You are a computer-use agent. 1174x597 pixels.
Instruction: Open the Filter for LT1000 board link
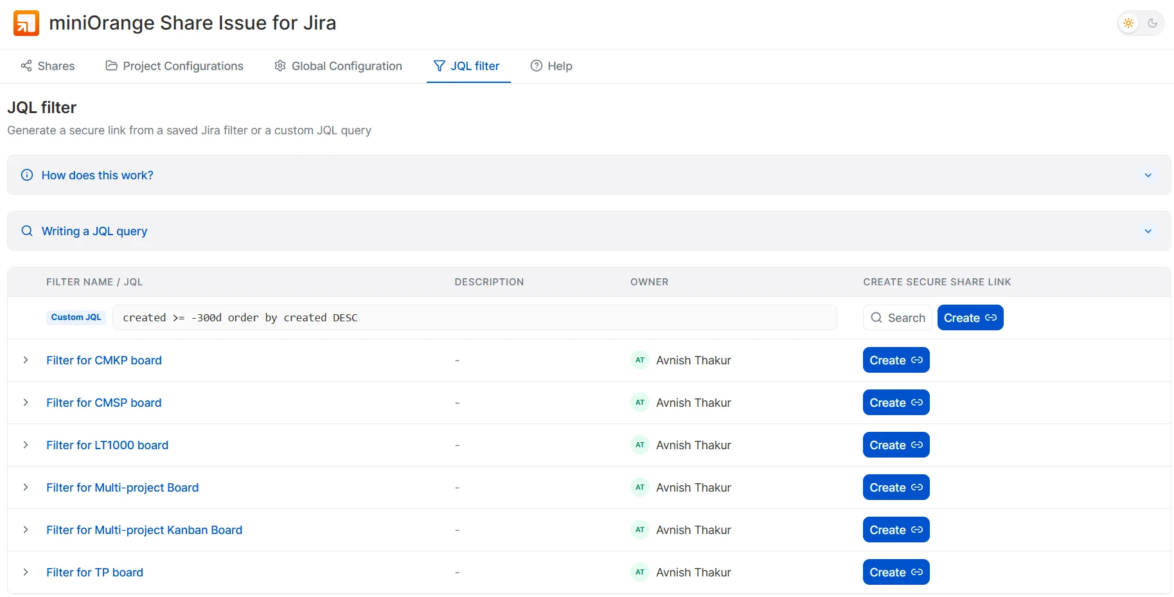point(107,445)
